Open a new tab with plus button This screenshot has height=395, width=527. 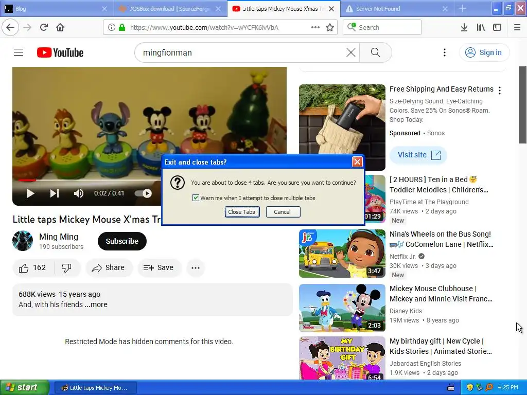point(463,8)
